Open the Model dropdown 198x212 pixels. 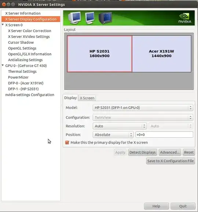click(143, 108)
